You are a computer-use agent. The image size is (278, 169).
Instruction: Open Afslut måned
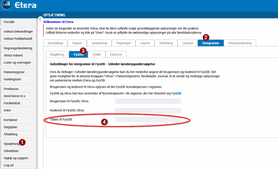click(x=18, y=55)
